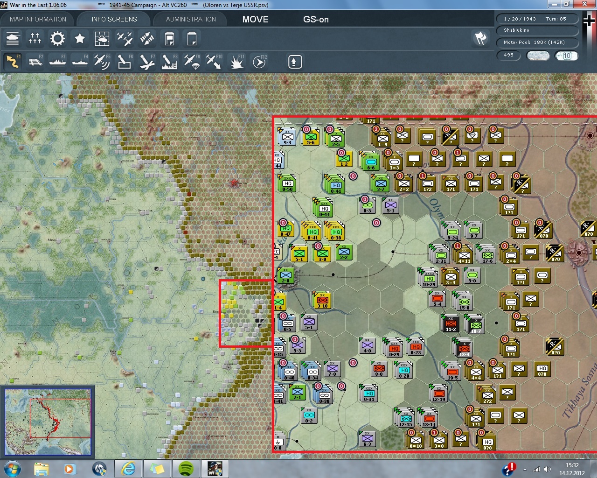Select bomb city mode F8
The height and width of the screenshot is (478, 597).
point(169,62)
